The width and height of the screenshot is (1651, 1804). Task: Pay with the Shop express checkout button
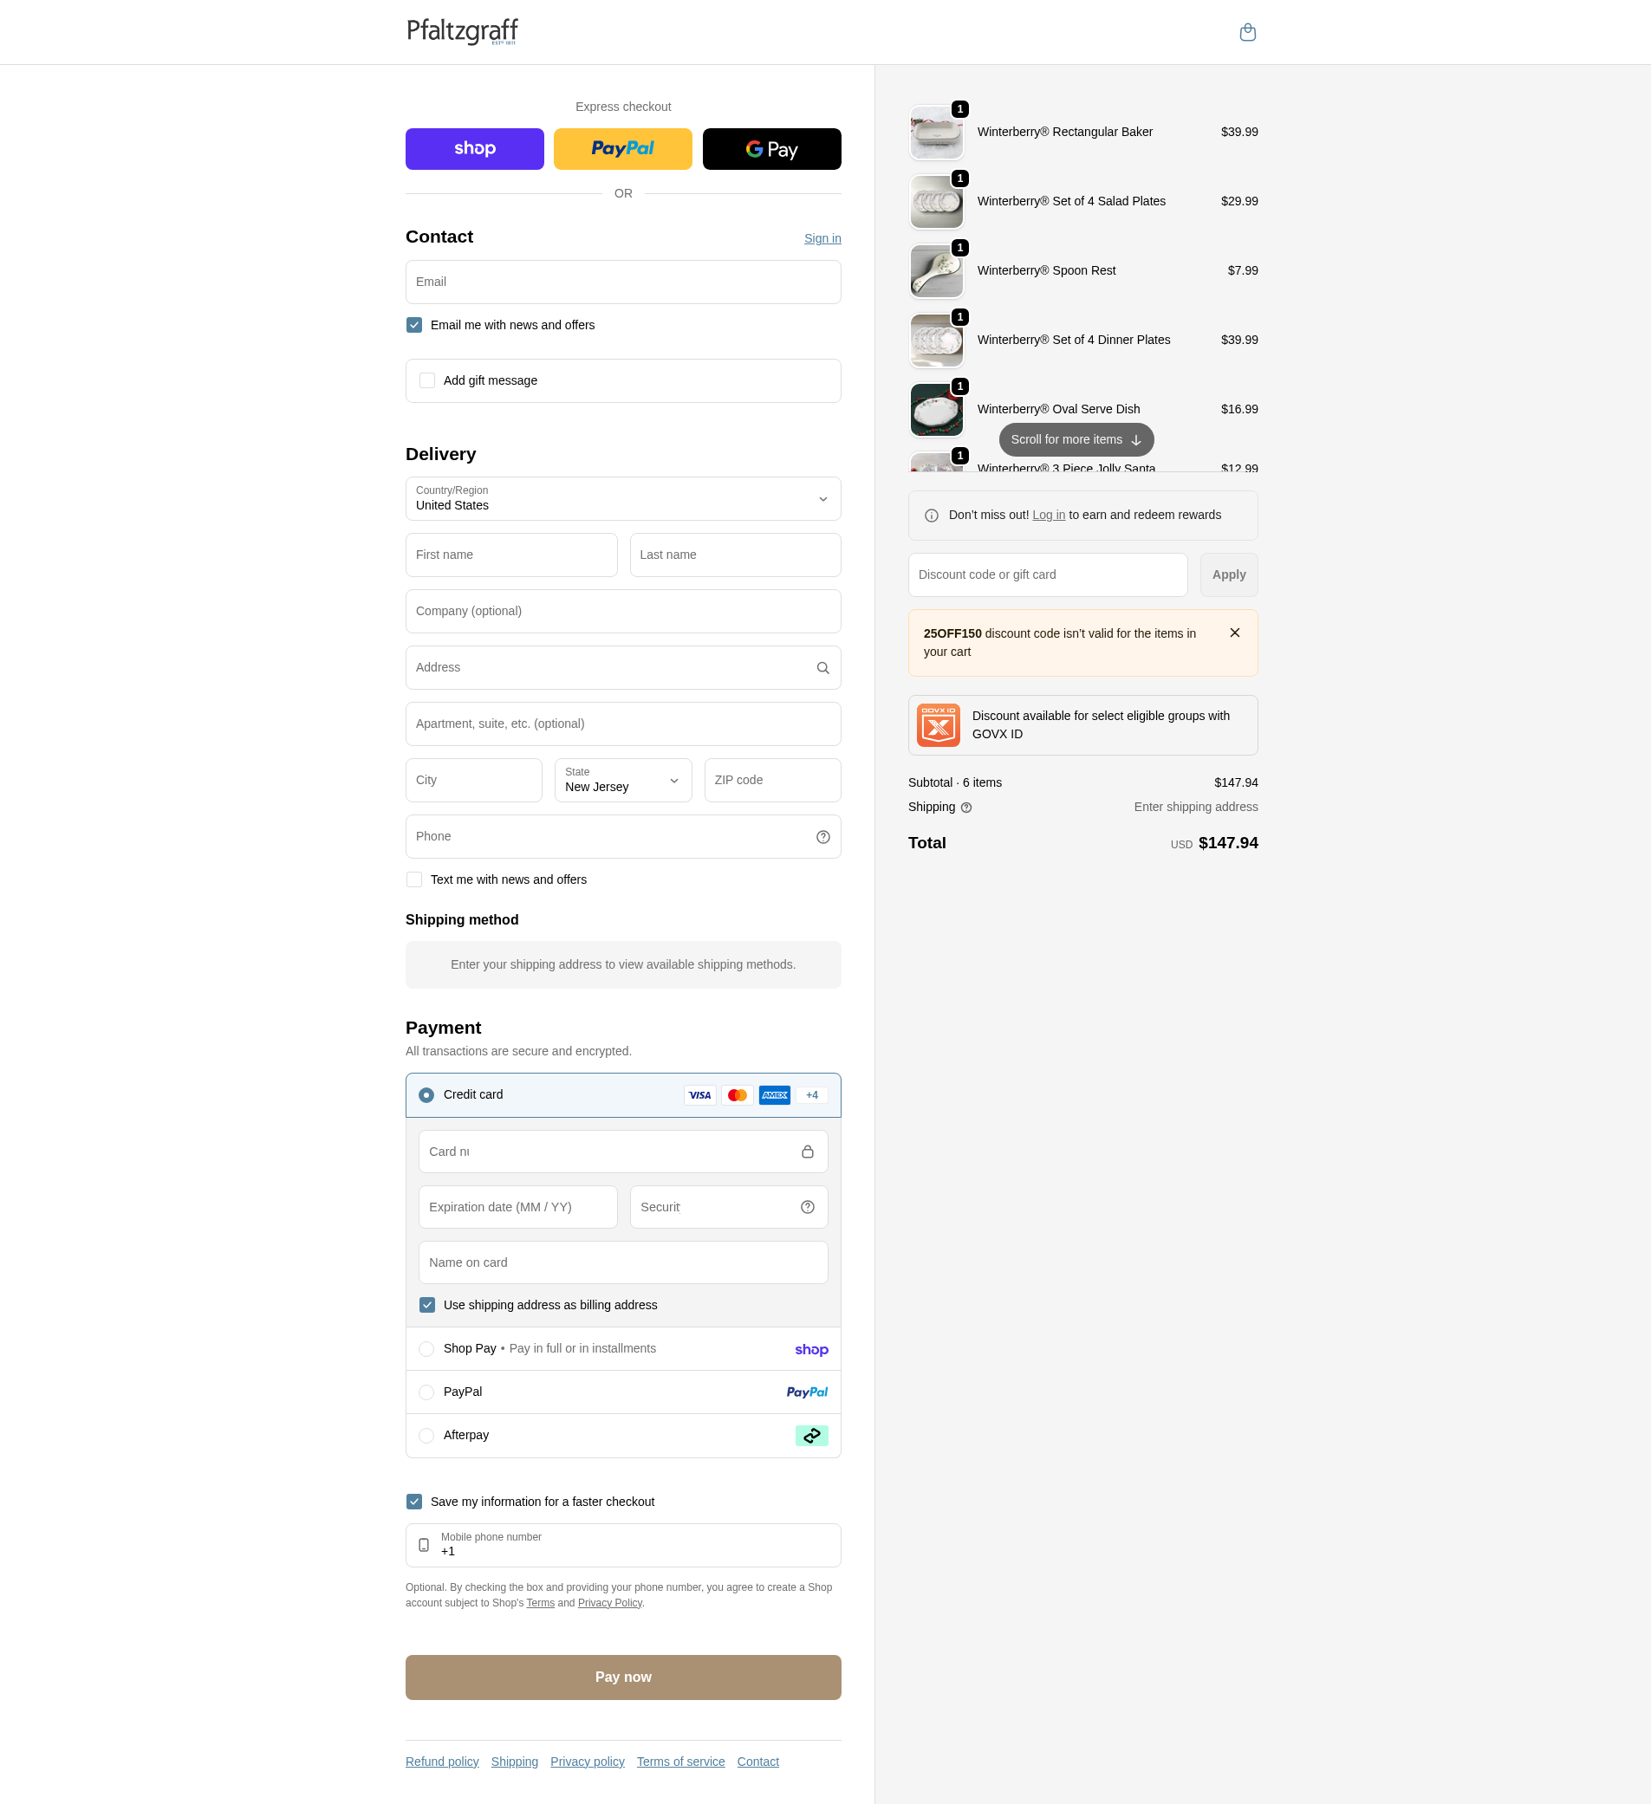click(x=474, y=148)
